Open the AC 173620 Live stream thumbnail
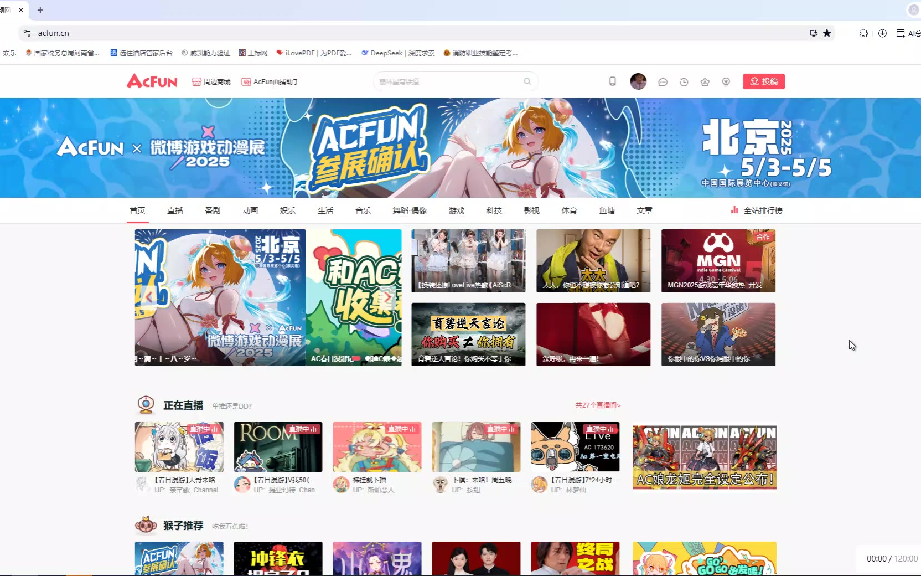The height and width of the screenshot is (576, 921). coord(575,447)
